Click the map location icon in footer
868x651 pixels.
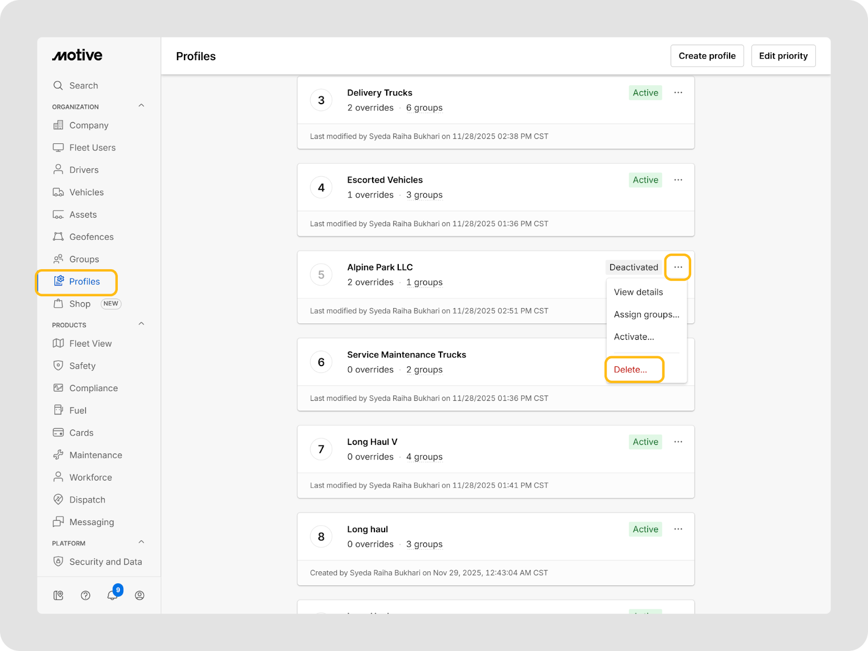[x=58, y=595]
